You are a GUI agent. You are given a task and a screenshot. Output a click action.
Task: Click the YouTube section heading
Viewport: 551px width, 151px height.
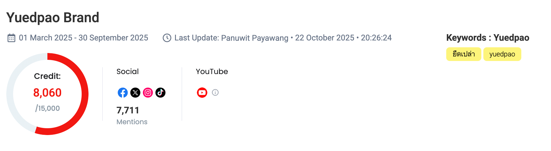(212, 72)
